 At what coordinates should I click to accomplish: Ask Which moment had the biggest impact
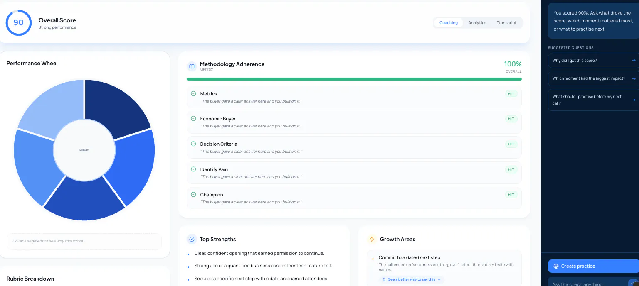(x=593, y=78)
